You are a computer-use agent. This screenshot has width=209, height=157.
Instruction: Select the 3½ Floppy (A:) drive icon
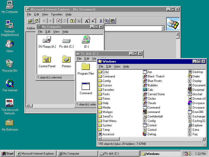(47, 40)
